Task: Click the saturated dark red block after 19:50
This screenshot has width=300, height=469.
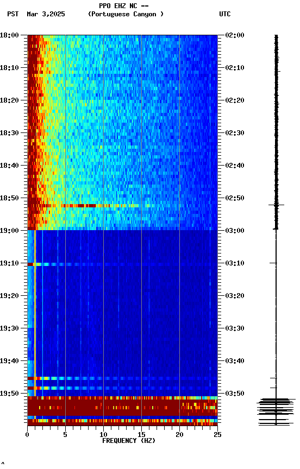Action: [x=122, y=406]
